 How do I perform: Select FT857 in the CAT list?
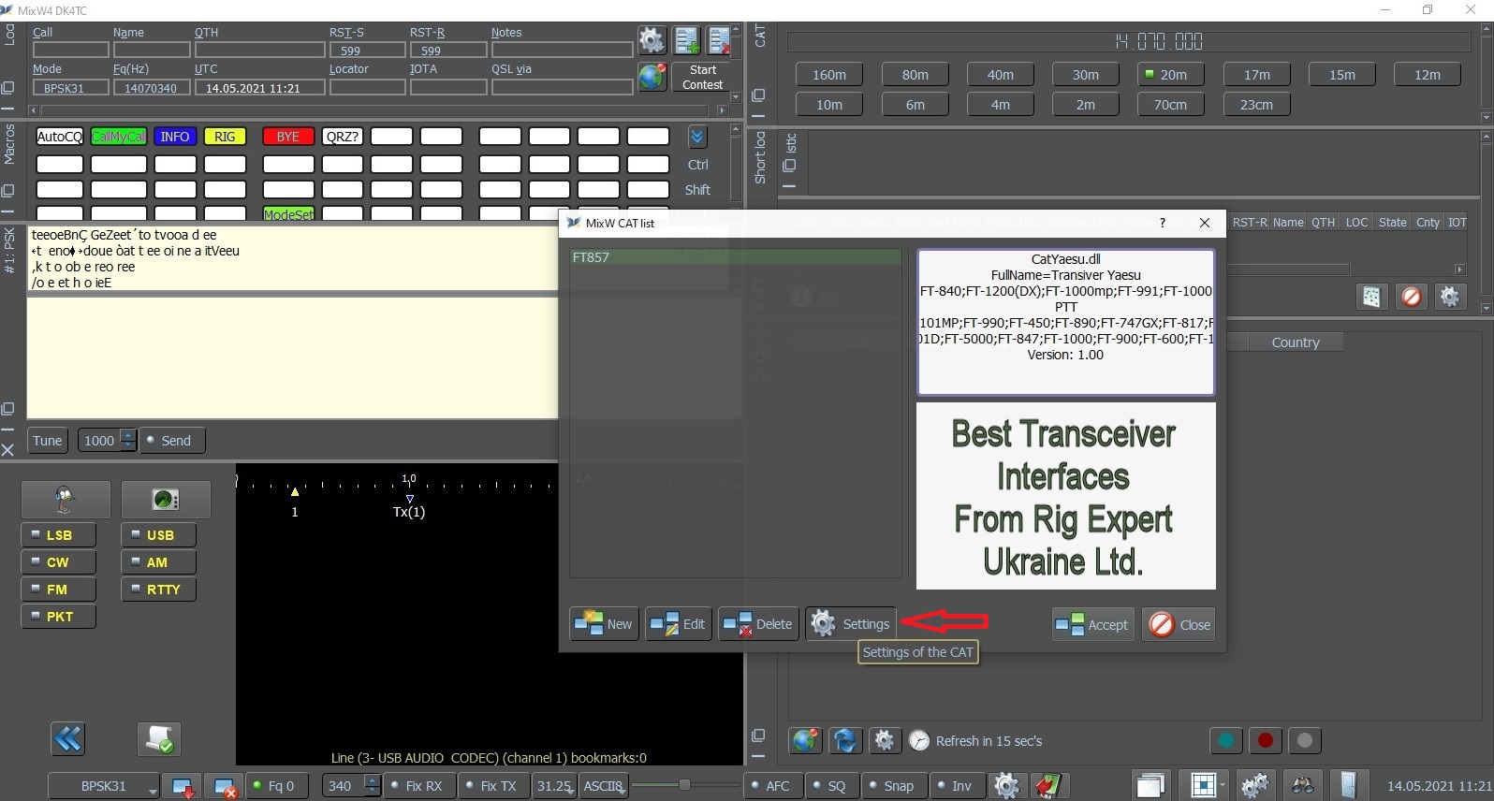pyautogui.click(x=736, y=257)
